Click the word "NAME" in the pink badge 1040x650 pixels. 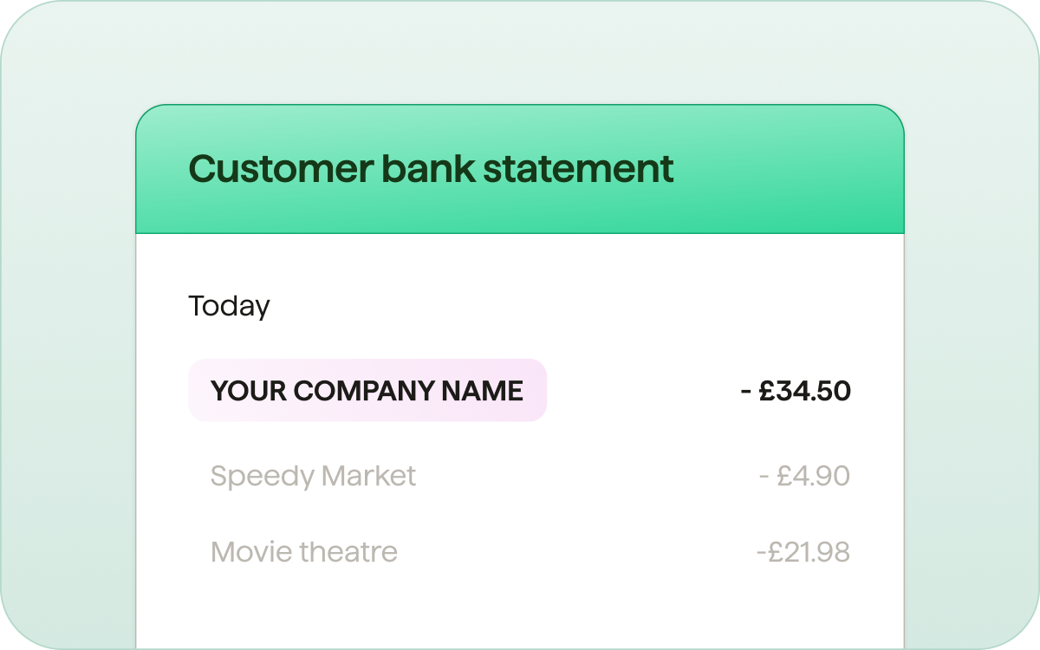pyautogui.click(x=483, y=391)
